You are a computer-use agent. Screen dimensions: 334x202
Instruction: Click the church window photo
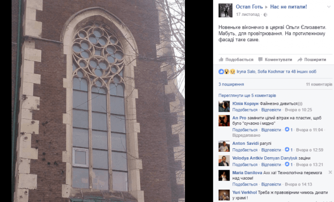pyautogui.click(x=98, y=101)
